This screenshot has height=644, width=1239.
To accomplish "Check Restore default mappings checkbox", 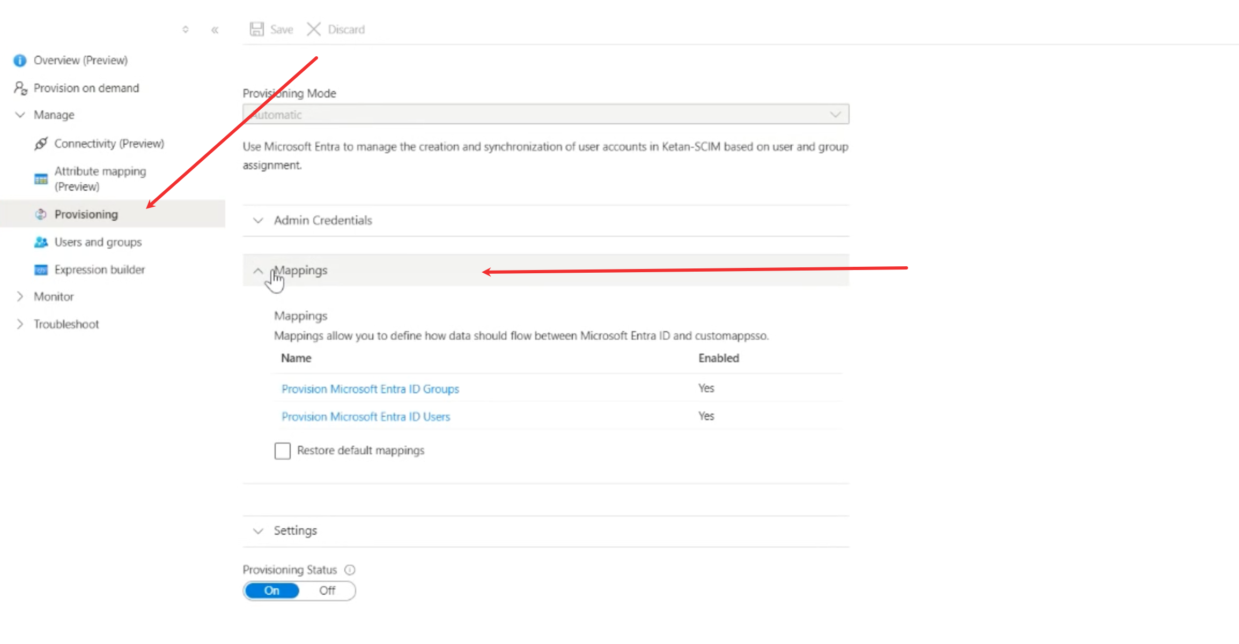I will click(x=282, y=451).
